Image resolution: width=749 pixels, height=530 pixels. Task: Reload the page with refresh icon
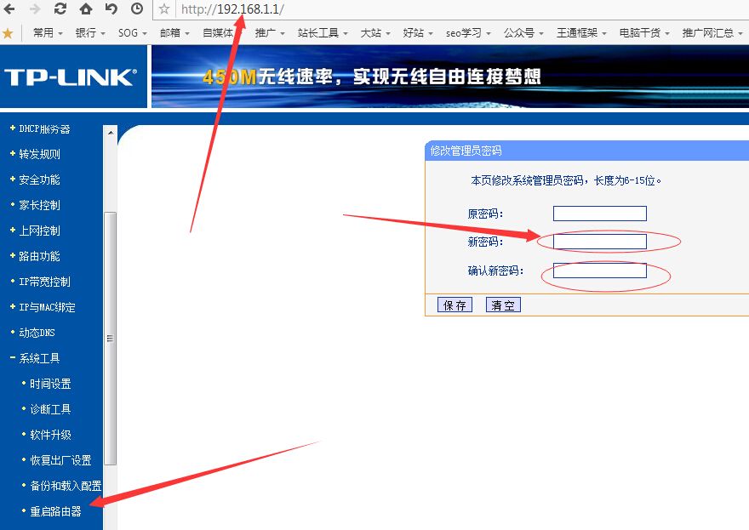60,9
